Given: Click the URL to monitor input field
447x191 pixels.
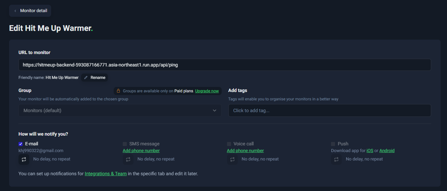Looking at the screenshot, I should pyautogui.click(x=225, y=65).
